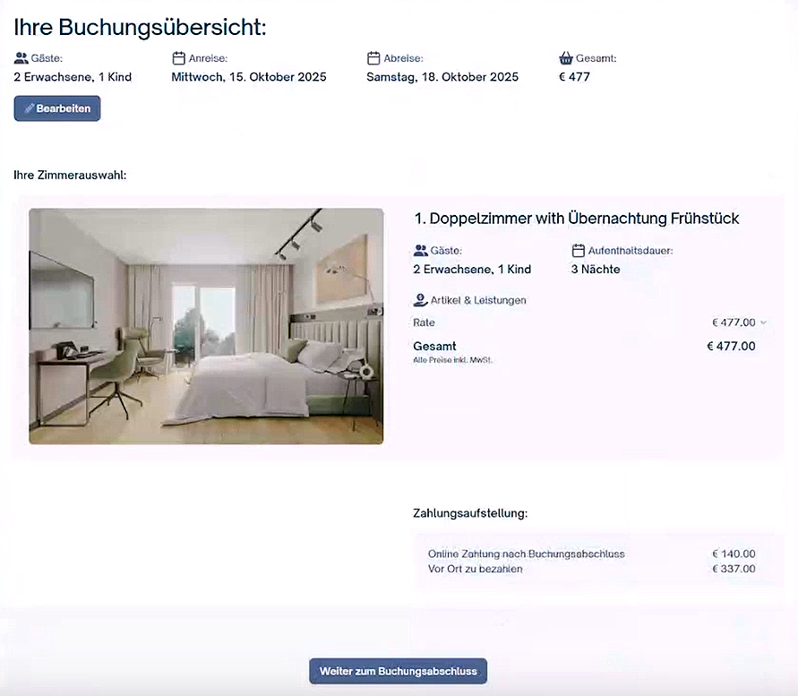Click the guests icon beside top Gäste
Viewport: 798px width, 696px height.
point(21,58)
